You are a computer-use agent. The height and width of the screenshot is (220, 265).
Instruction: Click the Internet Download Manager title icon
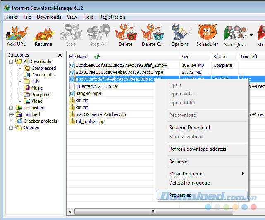point(7,8)
